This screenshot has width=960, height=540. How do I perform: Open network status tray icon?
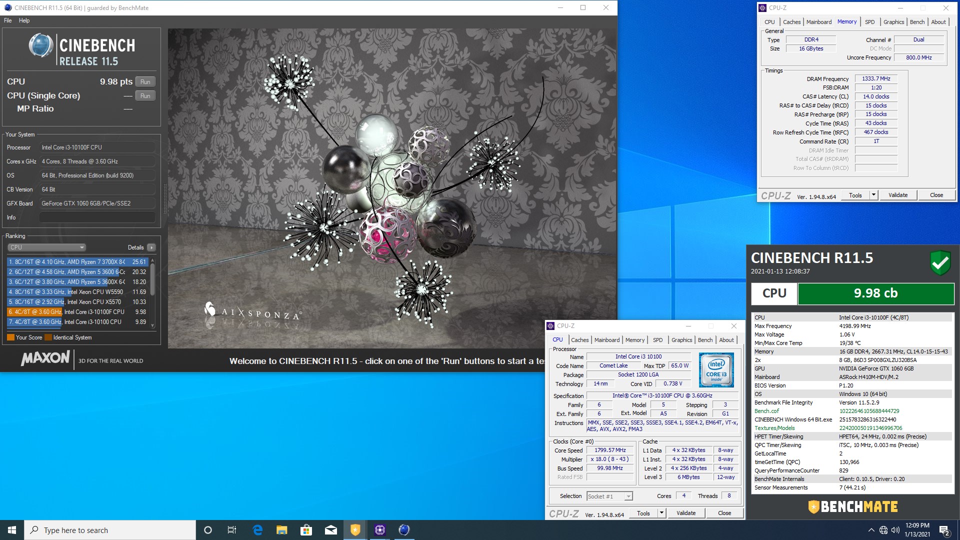[883, 530]
